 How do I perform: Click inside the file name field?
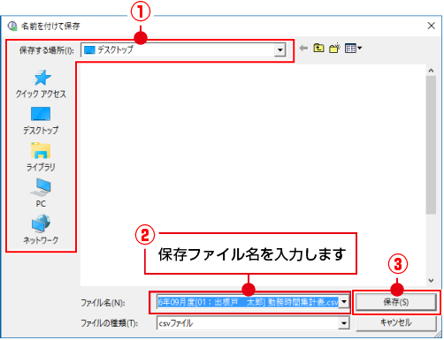248,302
